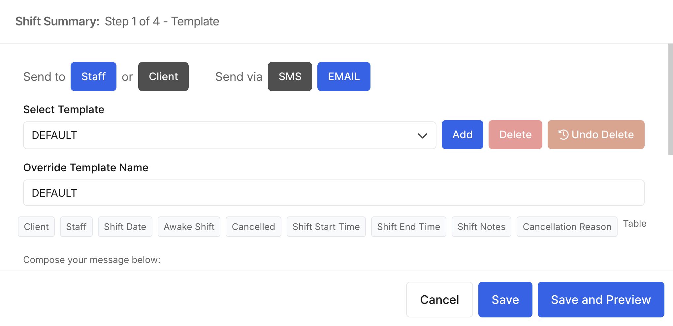The height and width of the screenshot is (326, 673).
Task: Insert the Client placeholder tag
Action: pos(36,227)
